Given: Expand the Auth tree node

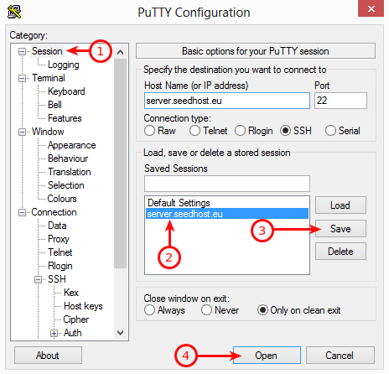Looking at the screenshot, I should (x=54, y=333).
